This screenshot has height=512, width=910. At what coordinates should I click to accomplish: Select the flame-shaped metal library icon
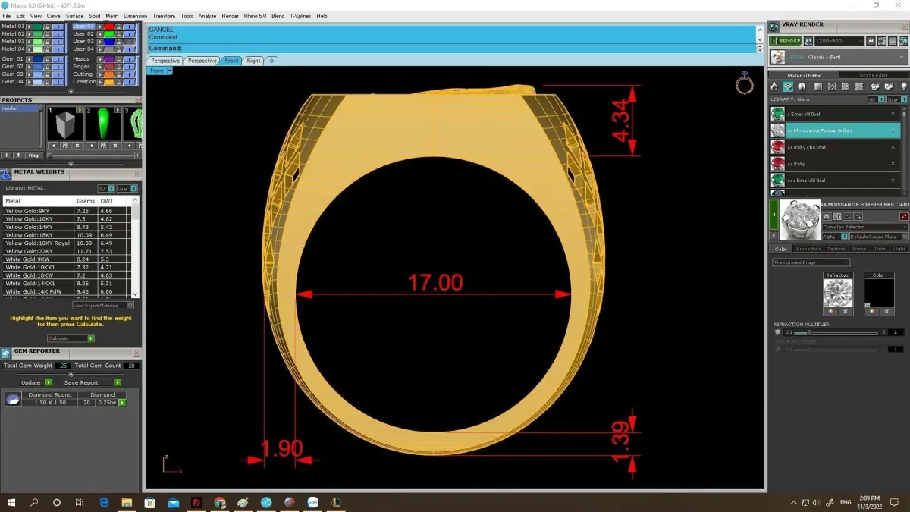click(774, 86)
